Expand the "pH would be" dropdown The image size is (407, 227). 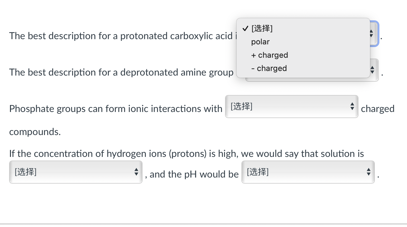[308, 172]
